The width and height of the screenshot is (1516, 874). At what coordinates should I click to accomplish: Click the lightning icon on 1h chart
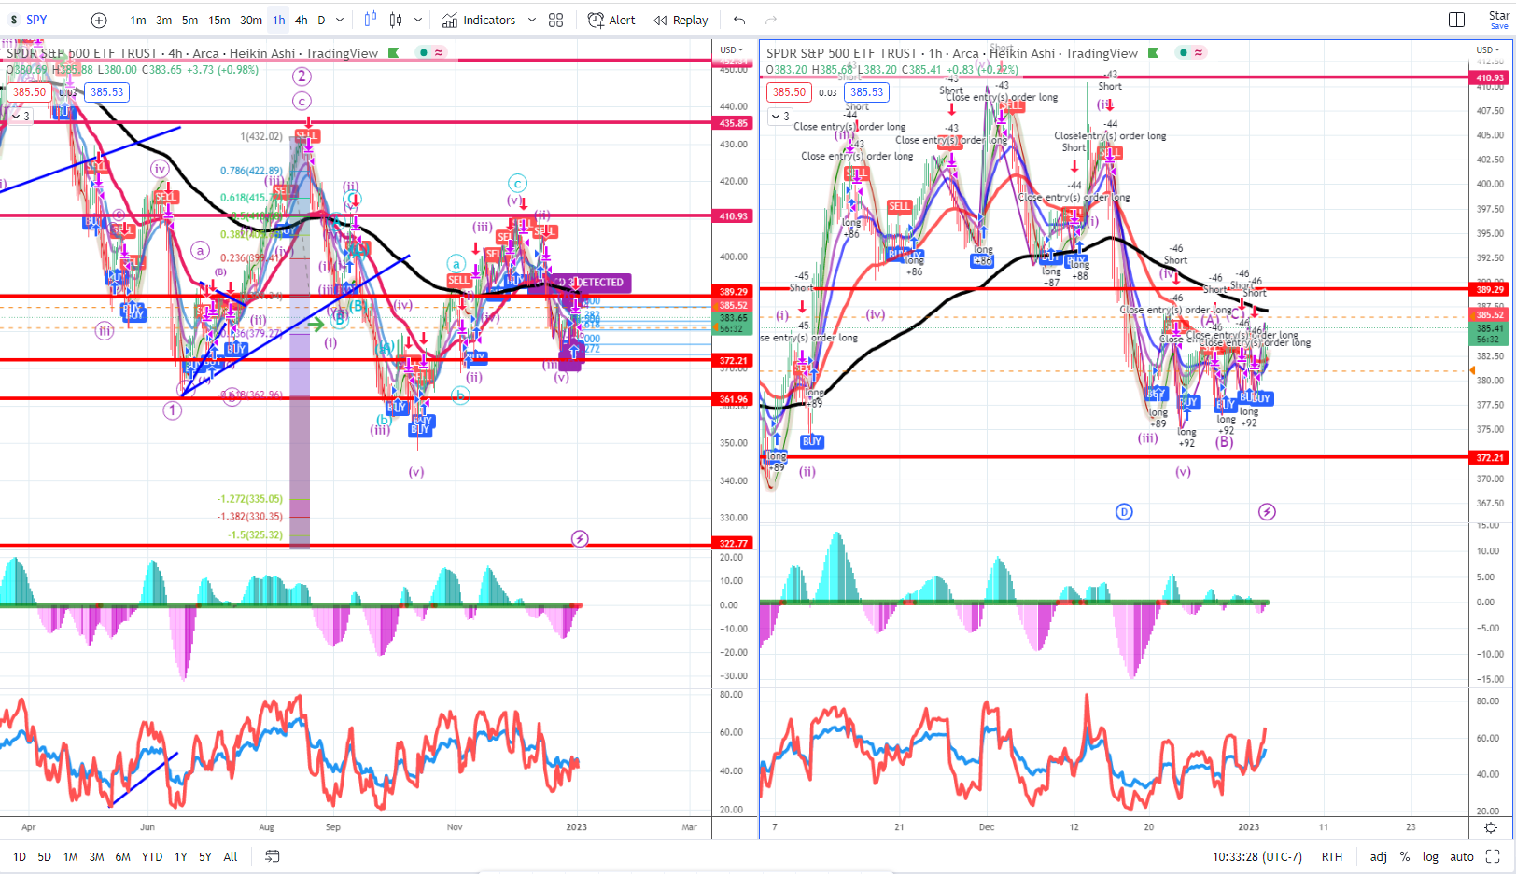tap(1267, 511)
